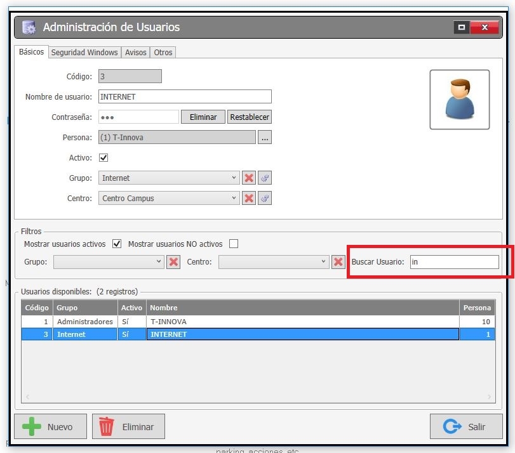Click the Restablecer password button
This screenshot has height=453, width=515.
click(250, 117)
